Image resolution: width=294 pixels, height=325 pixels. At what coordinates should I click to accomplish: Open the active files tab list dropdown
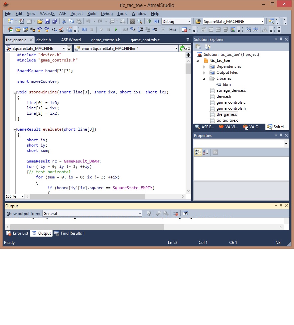point(188,40)
